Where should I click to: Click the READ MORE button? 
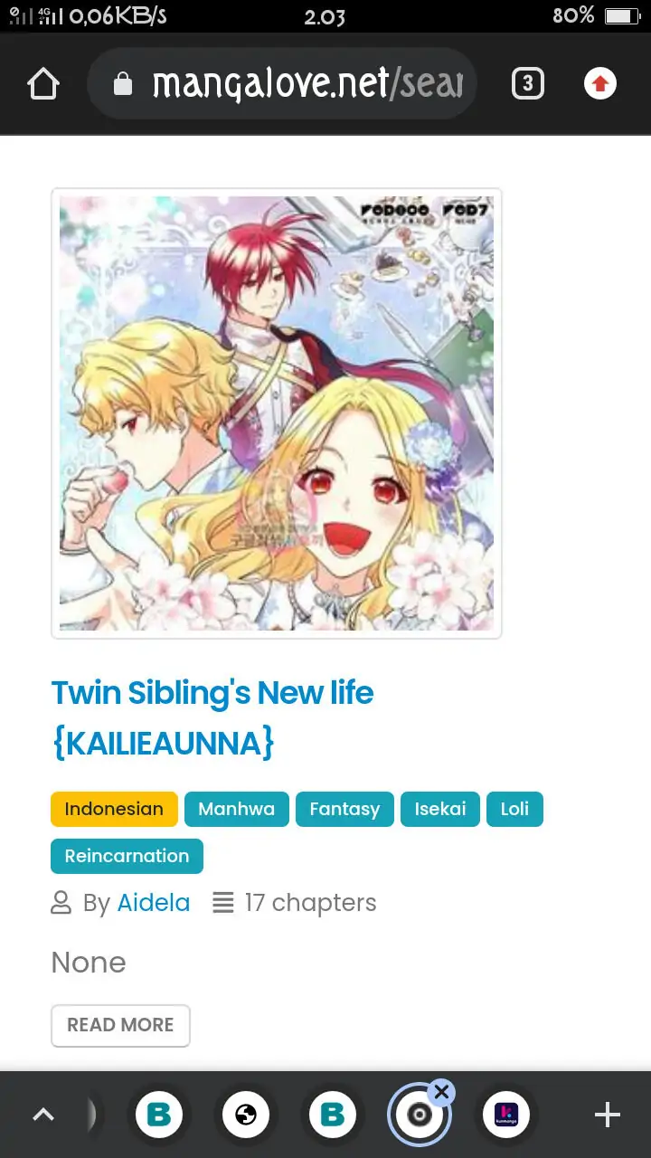[x=120, y=1025]
